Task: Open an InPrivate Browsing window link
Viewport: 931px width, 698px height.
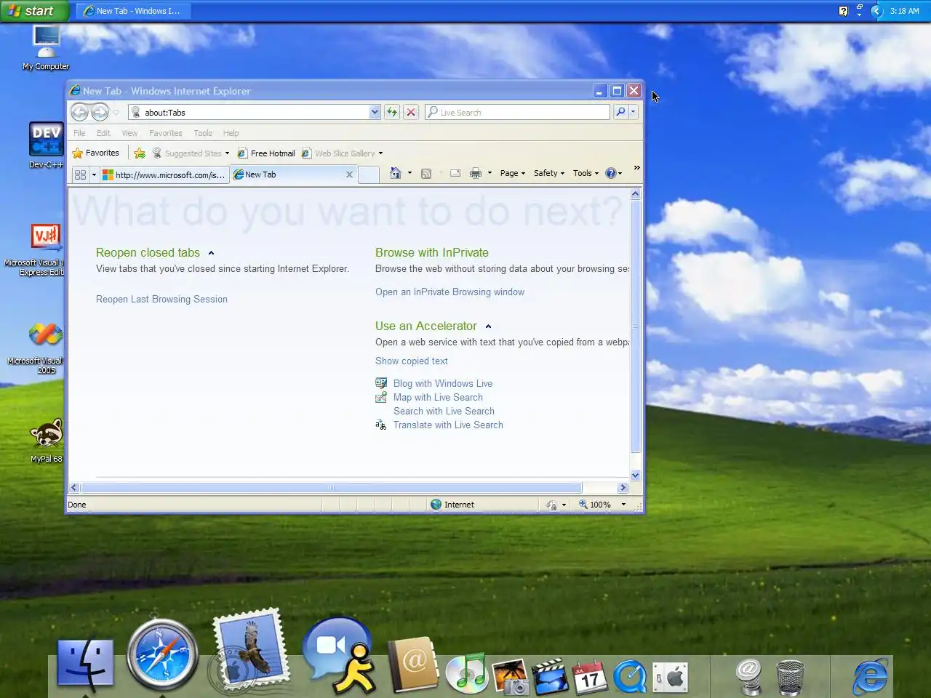Action: 449,292
